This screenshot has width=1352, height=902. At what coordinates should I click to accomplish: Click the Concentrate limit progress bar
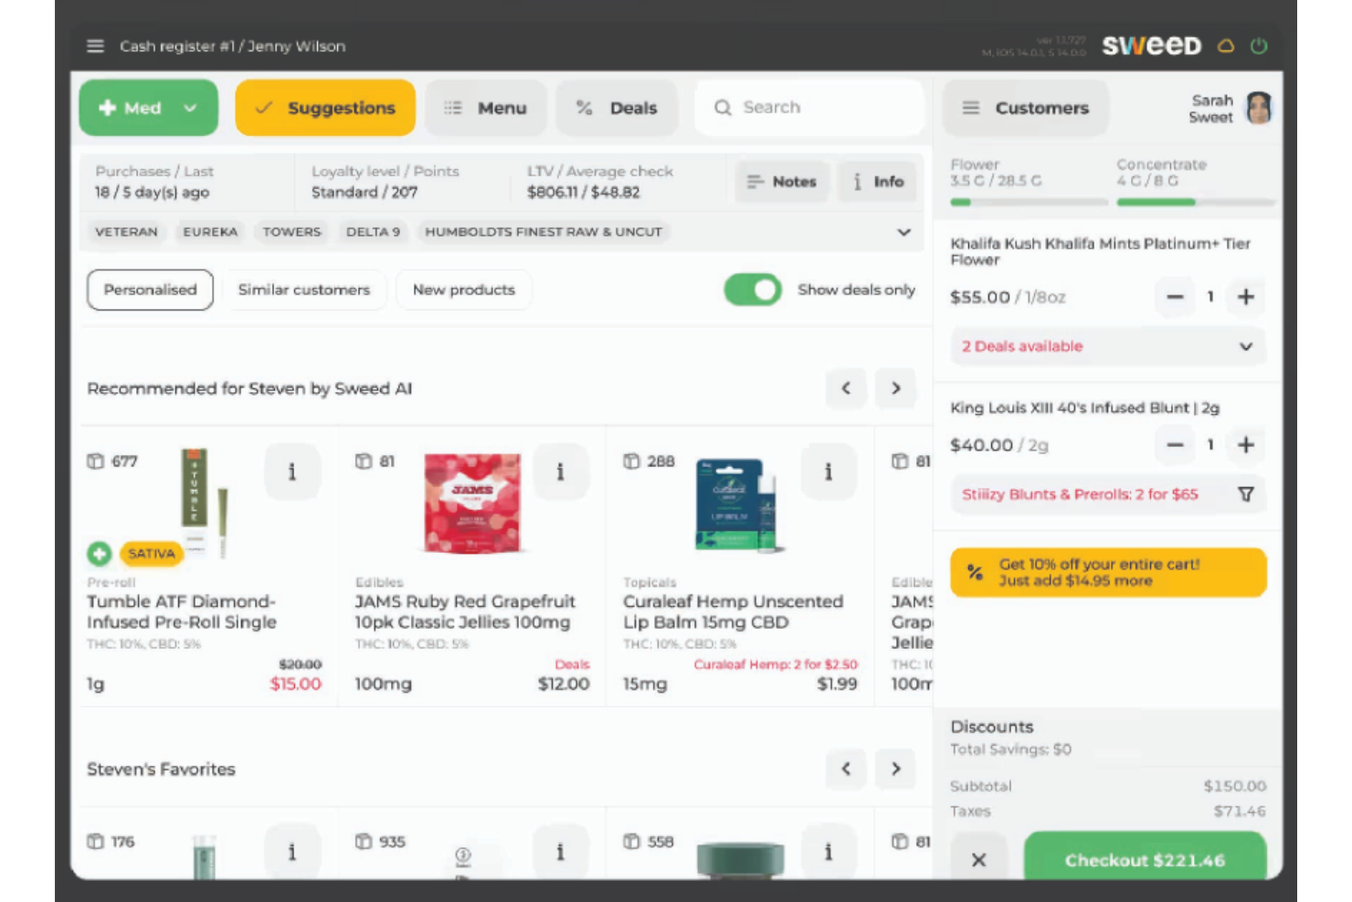[x=1195, y=202]
